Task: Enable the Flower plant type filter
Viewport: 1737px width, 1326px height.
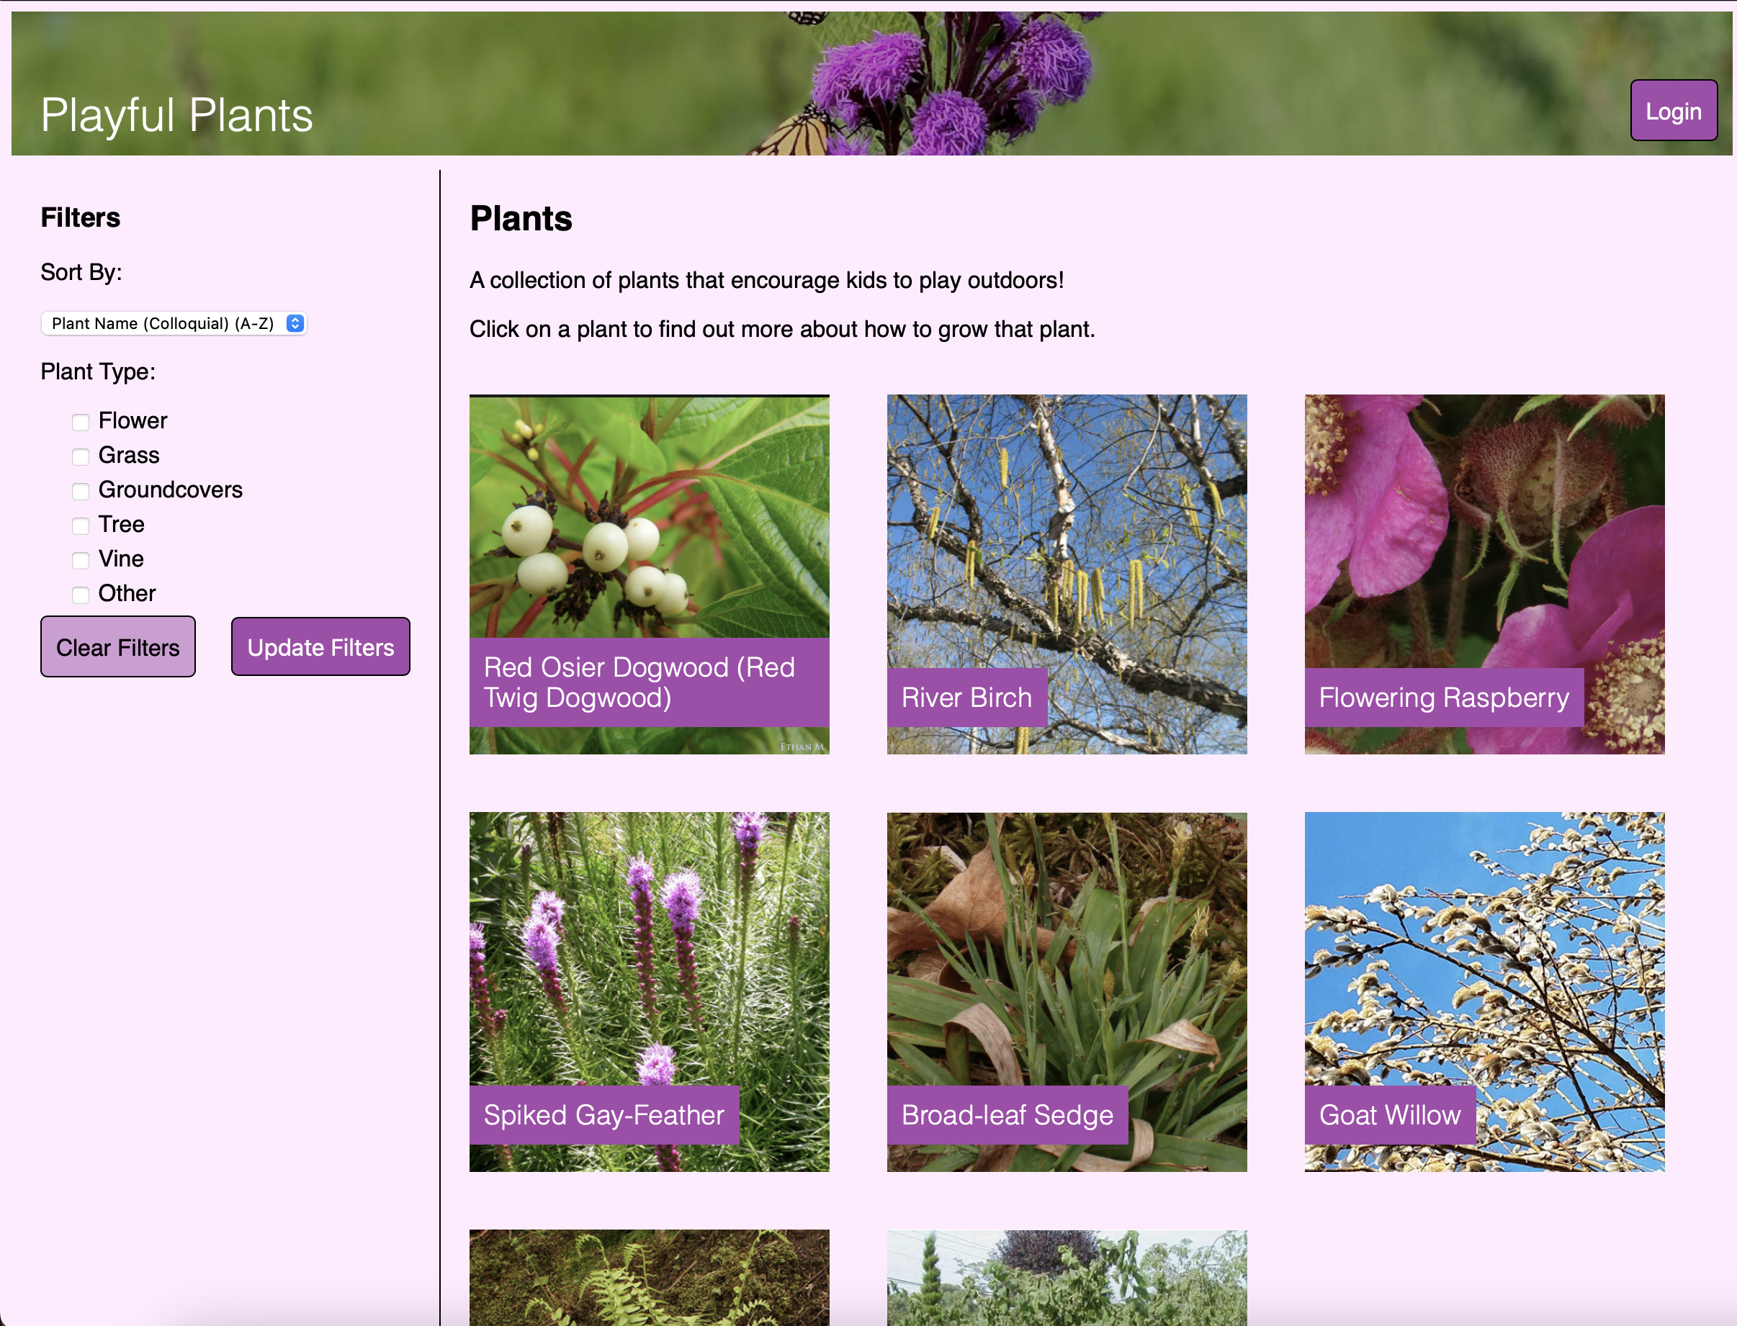Action: tap(81, 423)
